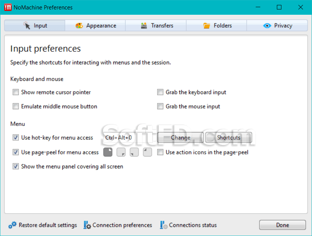Click the NoMachine logo in the title bar
312x236 pixels.
coord(8,7)
